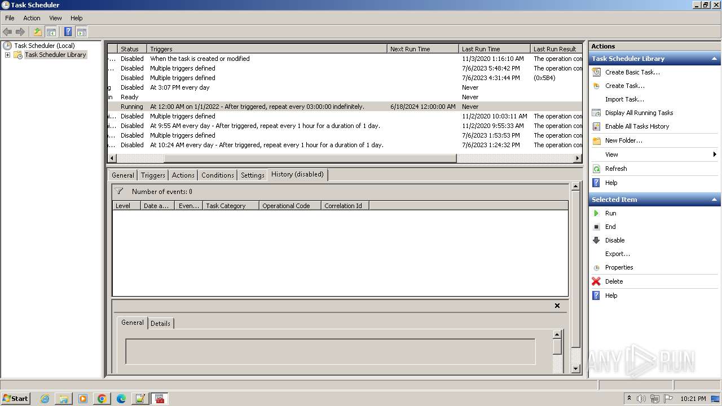Click the events filter funnel icon
This screenshot has width=722, height=406.
pyautogui.click(x=119, y=191)
